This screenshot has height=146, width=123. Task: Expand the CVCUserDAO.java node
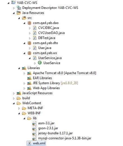pos(30,33)
